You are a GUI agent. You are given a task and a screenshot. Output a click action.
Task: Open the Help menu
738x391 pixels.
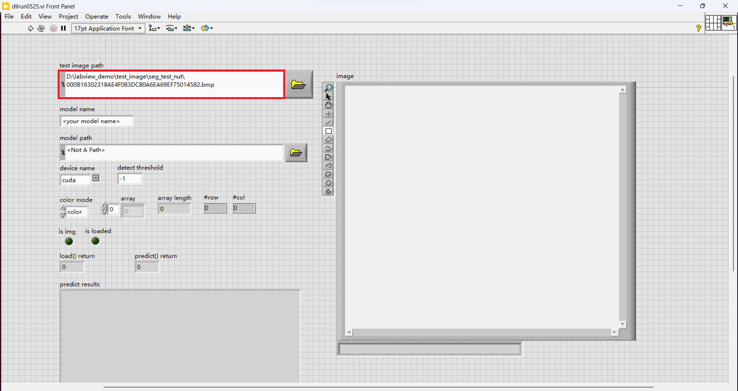tap(174, 17)
